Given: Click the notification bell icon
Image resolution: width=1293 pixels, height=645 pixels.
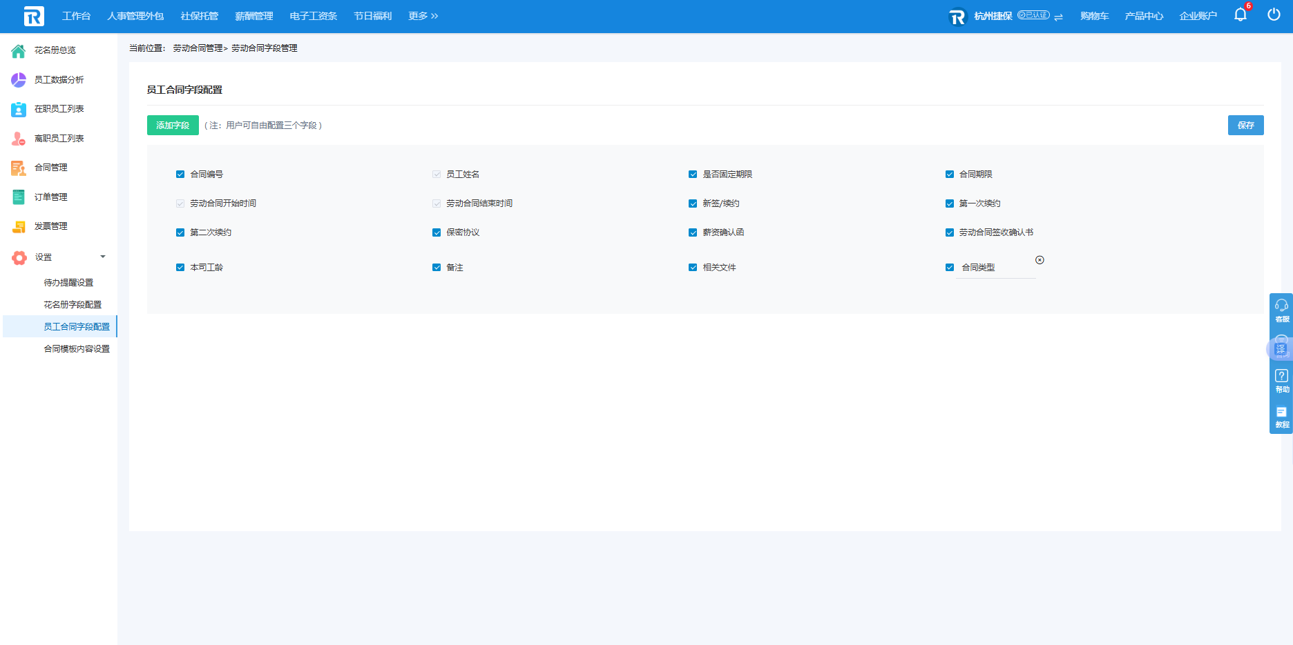Looking at the screenshot, I should tap(1240, 15).
